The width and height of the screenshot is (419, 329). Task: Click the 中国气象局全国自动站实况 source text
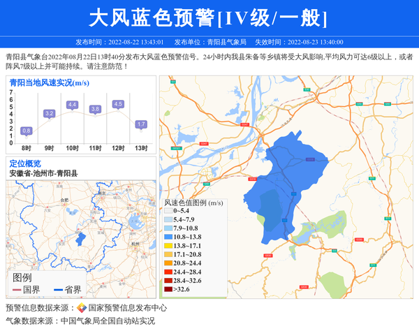click(108, 321)
